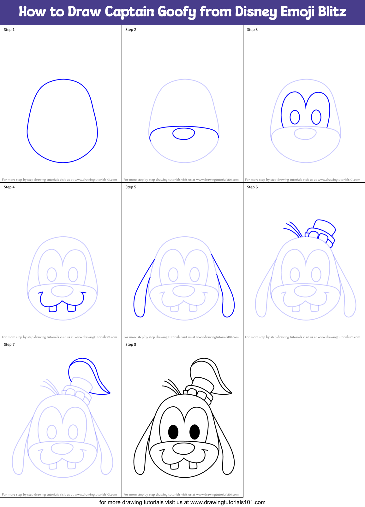365x507 pixels.
Task: Select the Step 1 head outline drawing
Action: pos(62,121)
